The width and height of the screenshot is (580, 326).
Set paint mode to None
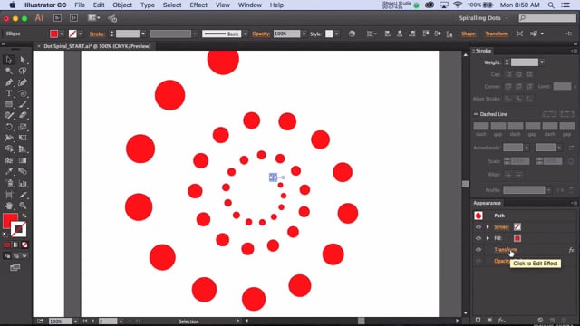(24, 244)
